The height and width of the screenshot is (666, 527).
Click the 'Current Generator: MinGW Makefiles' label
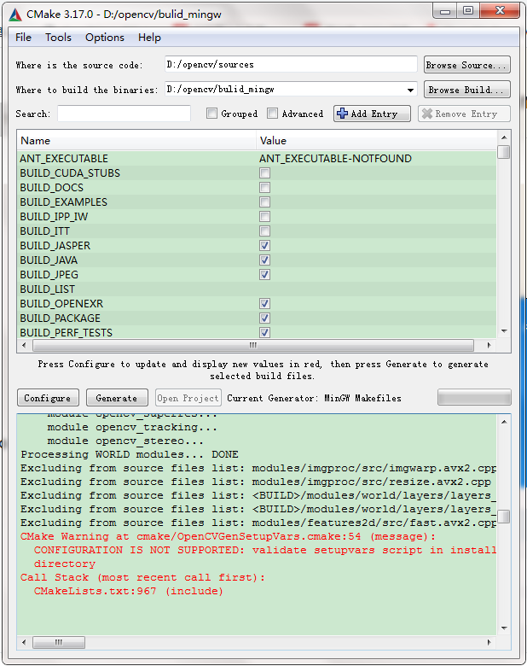314,399
